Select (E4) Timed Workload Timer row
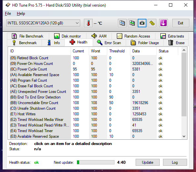This screenshot has width=196, height=172. tap(94, 131)
